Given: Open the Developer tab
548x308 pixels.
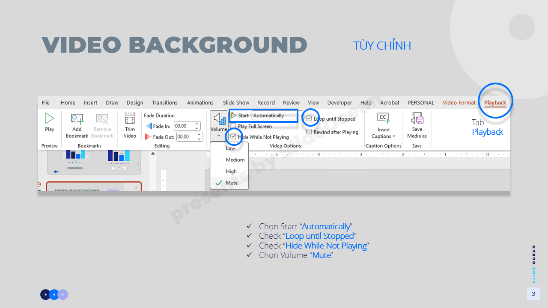Looking at the screenshot, I should tap(340, 103).
